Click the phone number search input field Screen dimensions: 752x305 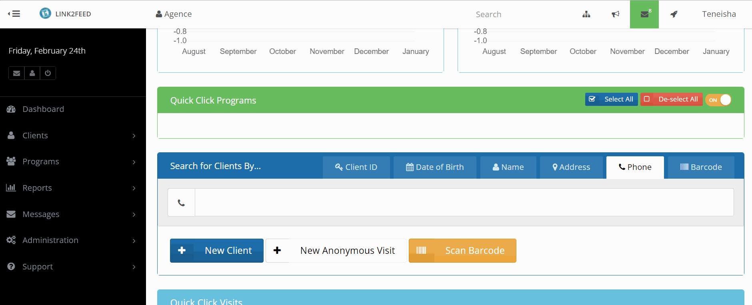464,203
